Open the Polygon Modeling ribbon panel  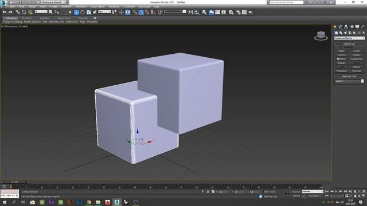pos(13,22)
